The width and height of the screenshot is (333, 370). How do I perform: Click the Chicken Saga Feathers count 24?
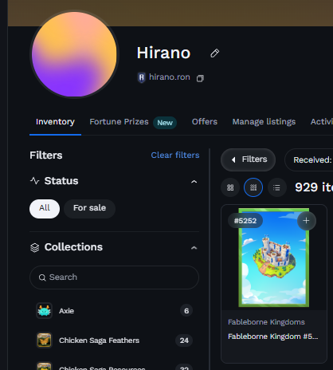pos(184,340)
